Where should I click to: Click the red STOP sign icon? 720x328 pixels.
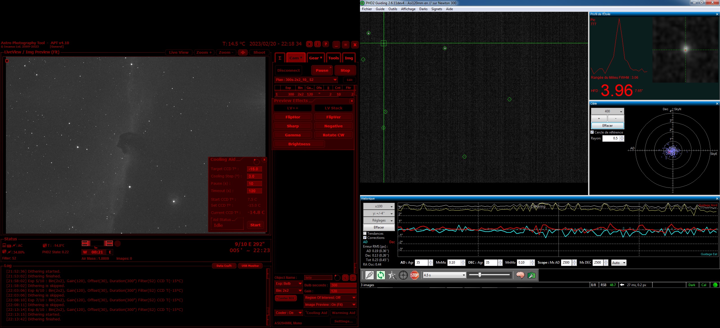pyautogui.click(x=414, y=275)
